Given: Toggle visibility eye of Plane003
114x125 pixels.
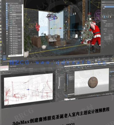Looking at the screenshot, I should point(10,13).
